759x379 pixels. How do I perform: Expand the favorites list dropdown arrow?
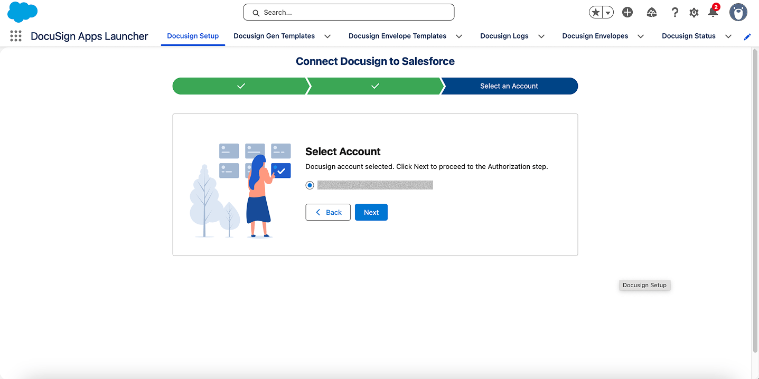point(608,13)
